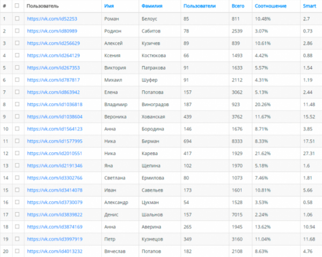This screenshot has height=257, width=322.
Task: Visit the vk.com/id3730079 profile link
Action: pyautogui.click(x=55, y=203)
